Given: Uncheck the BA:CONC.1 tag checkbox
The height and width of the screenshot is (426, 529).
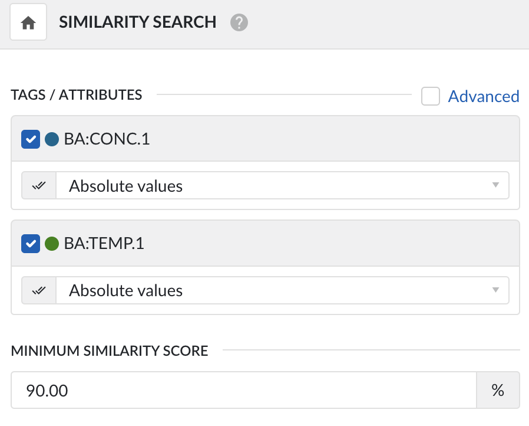Looking at the screenshot, I should (31, 139).
